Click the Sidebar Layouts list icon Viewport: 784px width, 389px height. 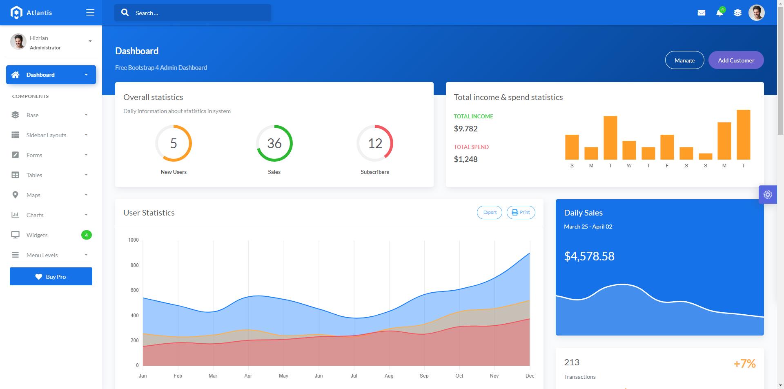15,135
